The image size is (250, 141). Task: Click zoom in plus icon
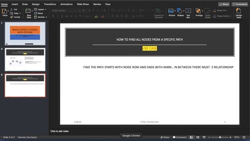(x=230, y=137)
